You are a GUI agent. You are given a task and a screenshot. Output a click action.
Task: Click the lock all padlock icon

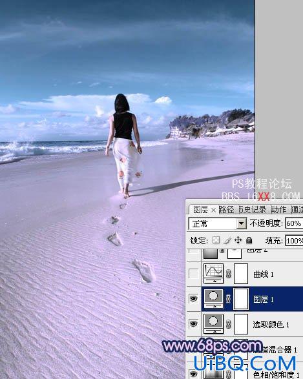249,240
